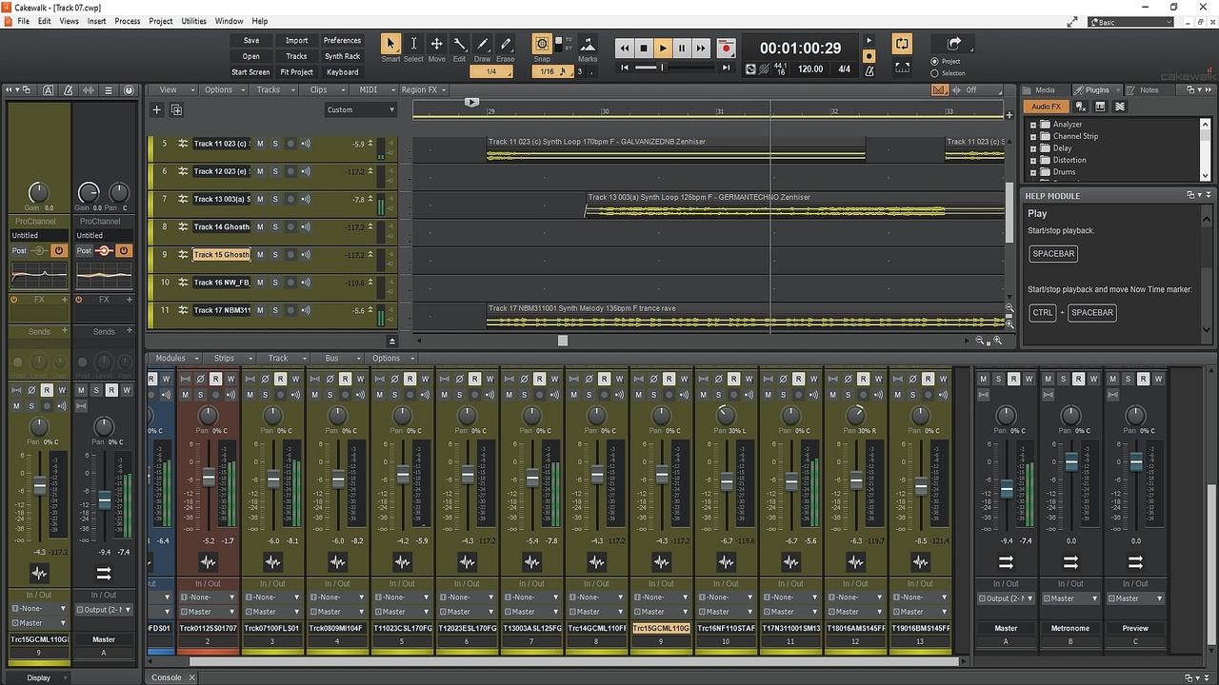Open the Output dropdown on Master strip
This screenshot has width=1219, height=685.
1006,598
